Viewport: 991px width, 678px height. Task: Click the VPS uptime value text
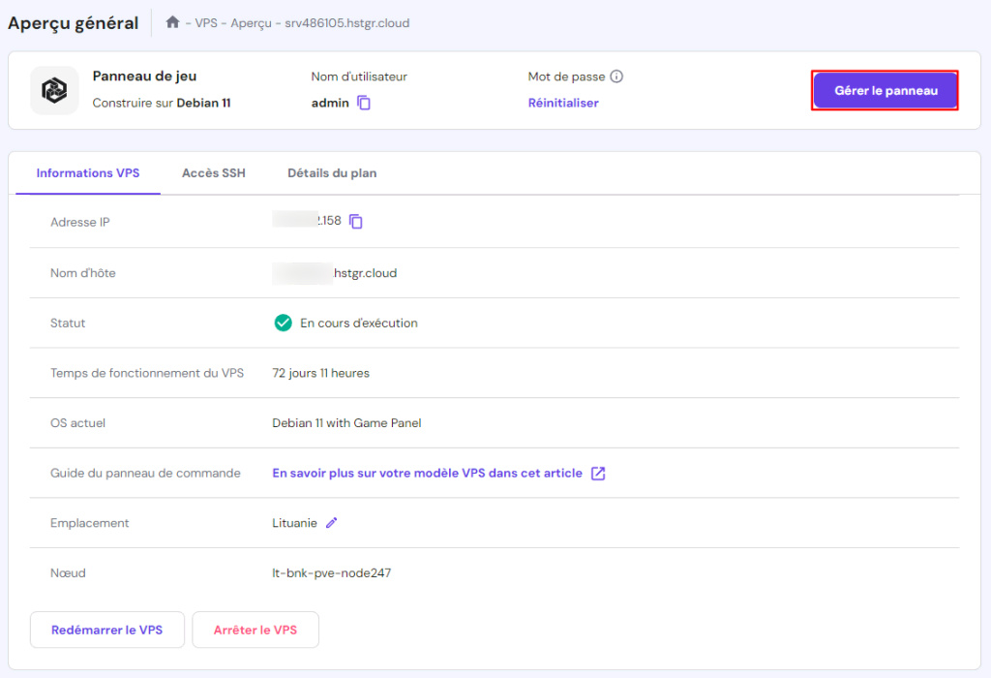tap(320, 373)
